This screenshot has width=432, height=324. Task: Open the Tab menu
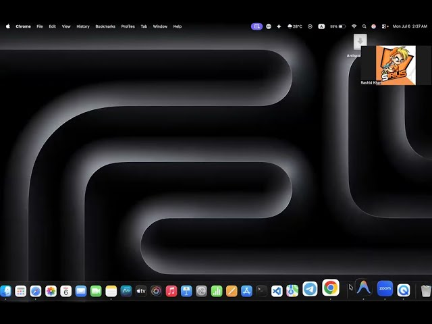tap(144, 26)
